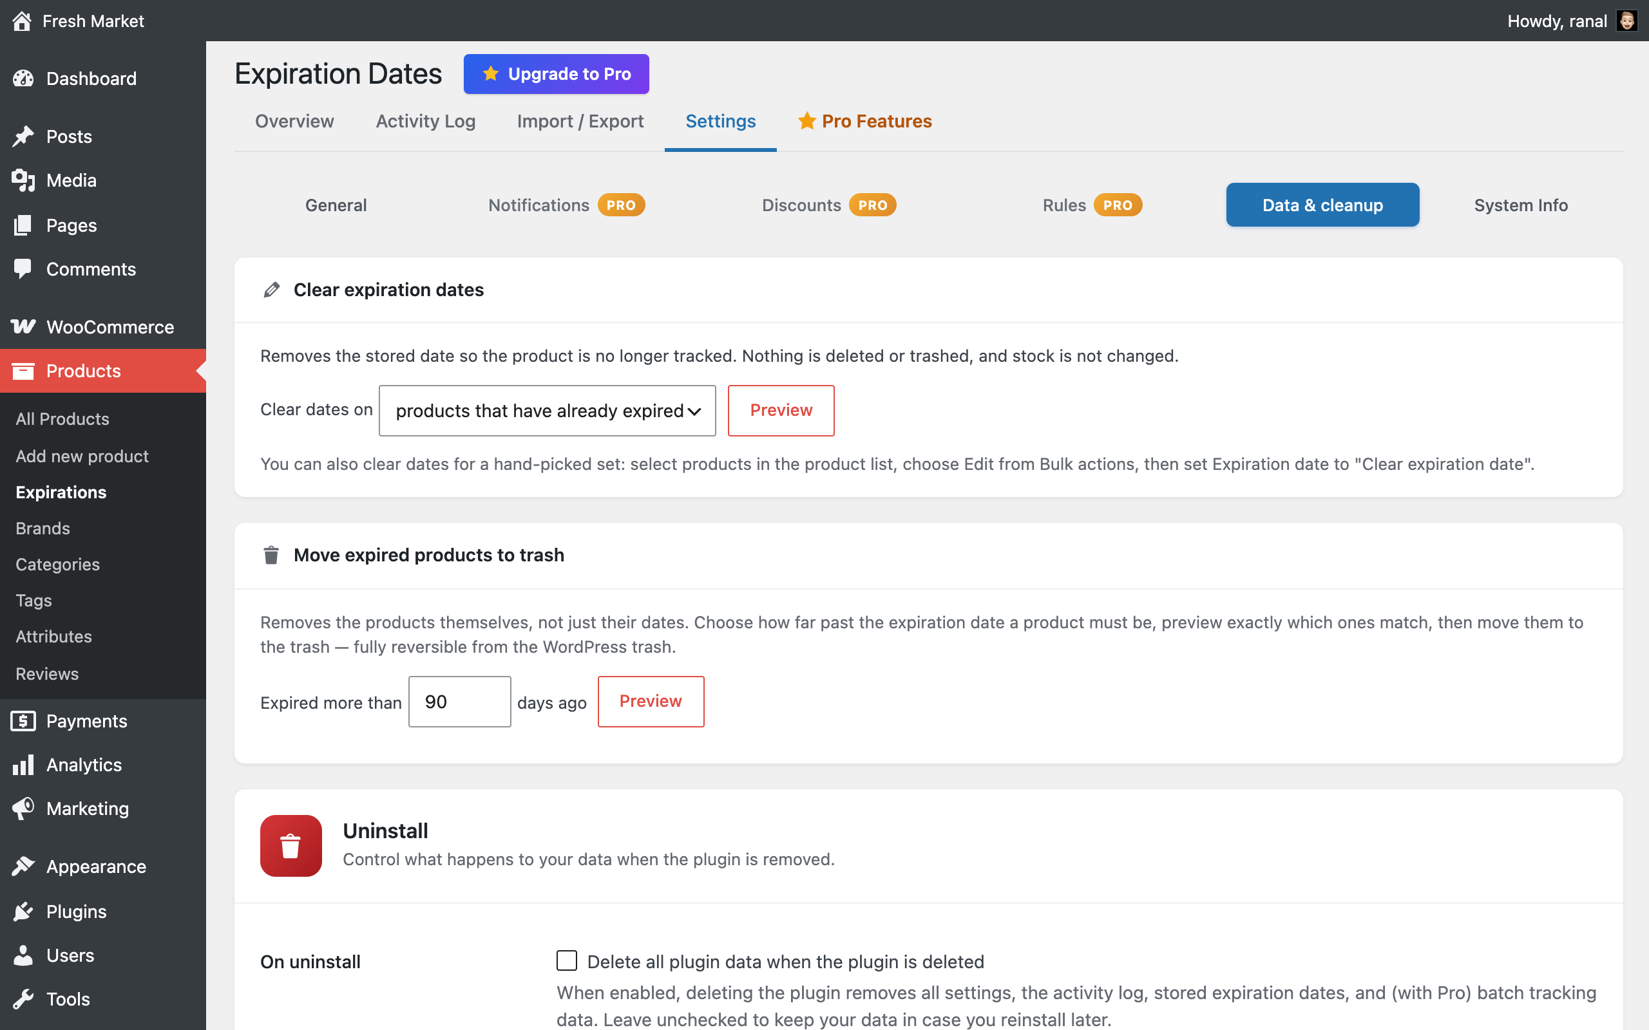Open the Activity Log tab
This screenshot has height=1030, width=1649.
425,121
